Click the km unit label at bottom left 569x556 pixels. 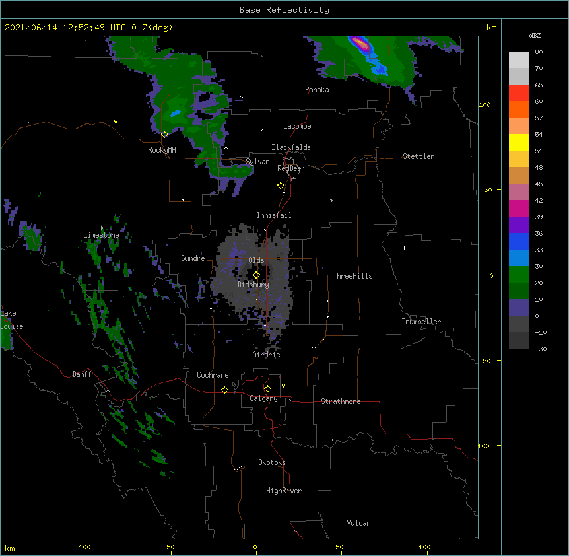(10, 549)
